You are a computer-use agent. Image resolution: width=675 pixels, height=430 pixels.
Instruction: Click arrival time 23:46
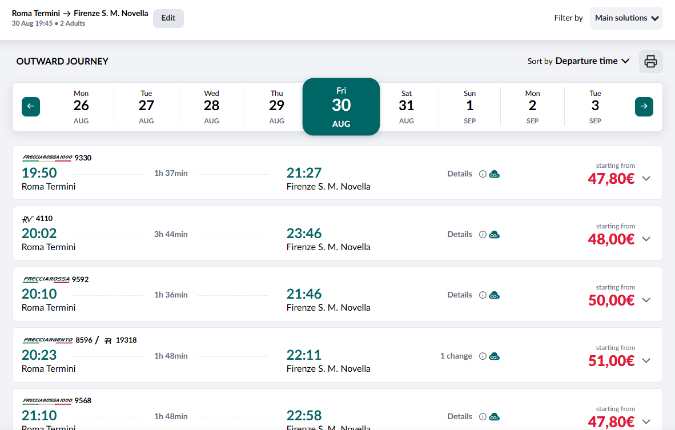coord(304,234)
